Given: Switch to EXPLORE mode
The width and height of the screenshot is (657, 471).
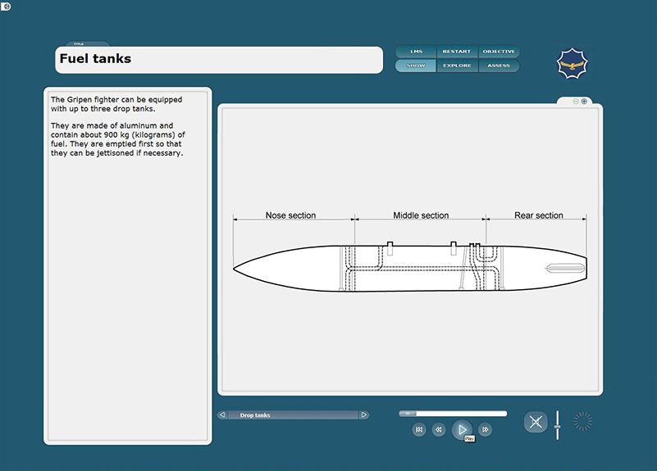Looking at the screenshot, I should (457, 66).
